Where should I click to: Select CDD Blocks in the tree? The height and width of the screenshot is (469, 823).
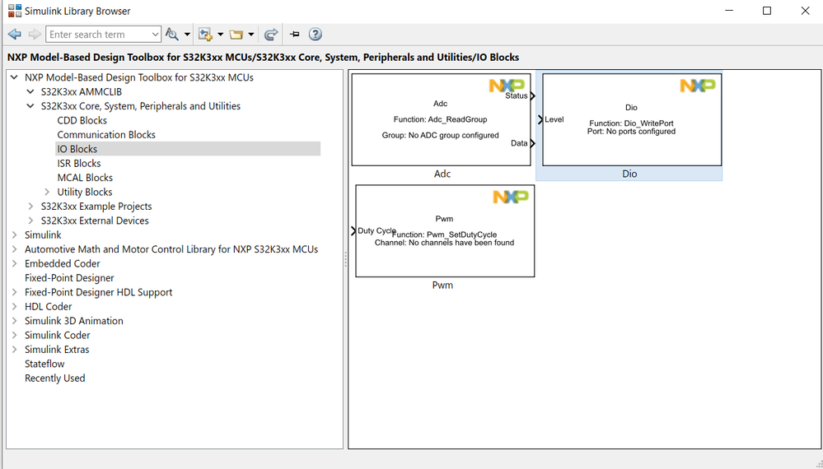82,120
